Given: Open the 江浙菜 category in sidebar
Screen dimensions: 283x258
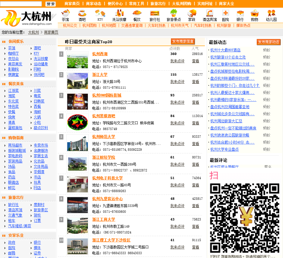Looking at the screenshot, I should coord(13,90).
